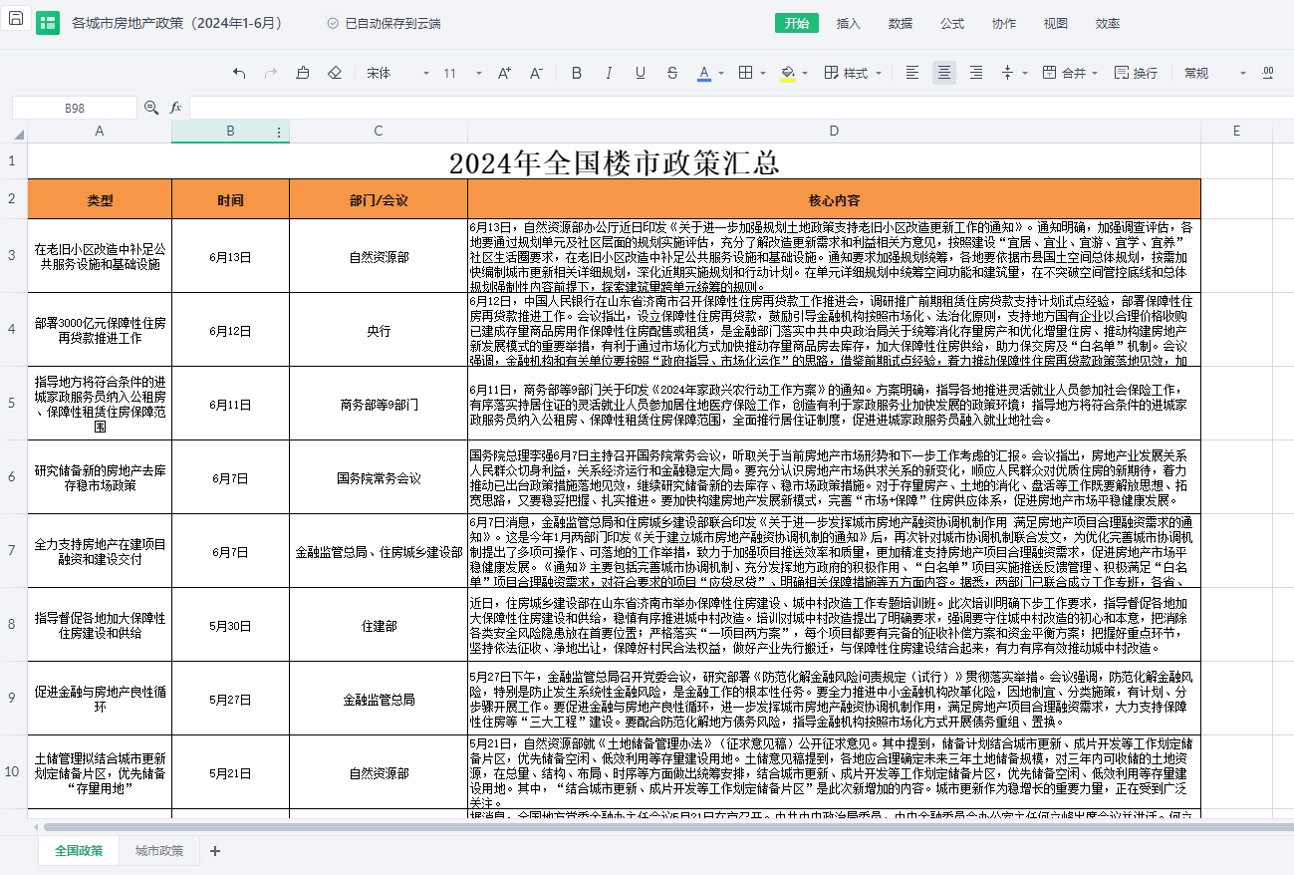This screenshot has width=1294, height=875.
Task: Open the 协作 ribbon tab
Action: 1004,23
